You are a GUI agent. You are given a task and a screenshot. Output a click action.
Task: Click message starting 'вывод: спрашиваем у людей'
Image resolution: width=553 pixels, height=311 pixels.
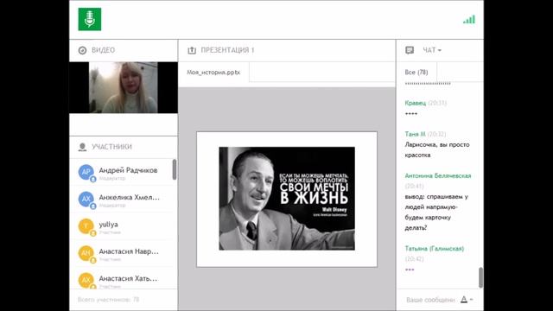click(436, 213)
